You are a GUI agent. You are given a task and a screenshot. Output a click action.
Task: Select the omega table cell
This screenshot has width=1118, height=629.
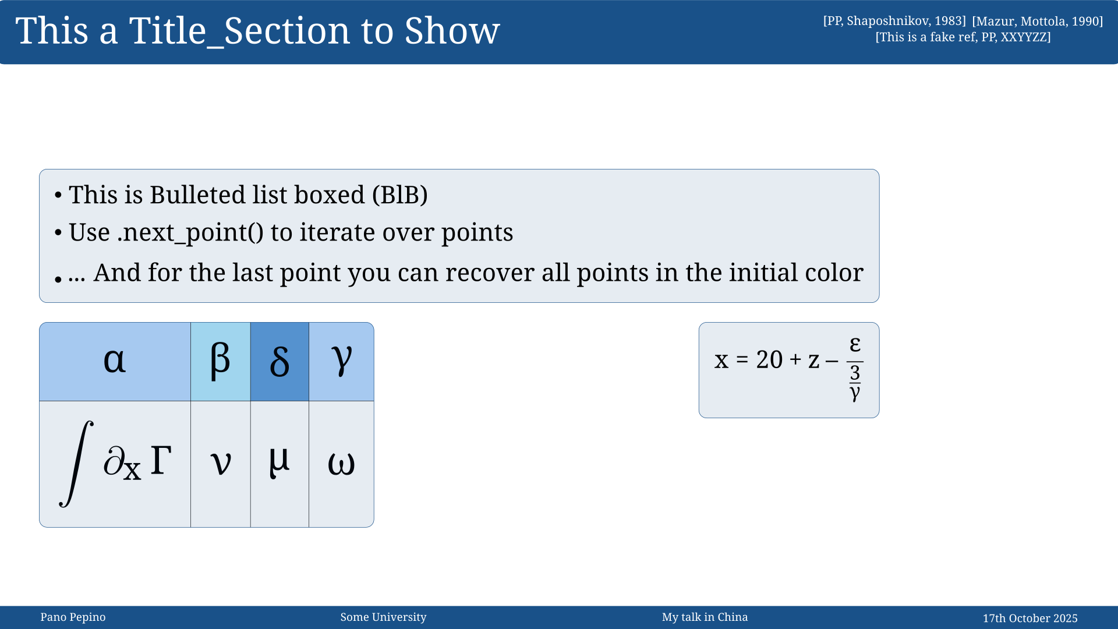341,464
